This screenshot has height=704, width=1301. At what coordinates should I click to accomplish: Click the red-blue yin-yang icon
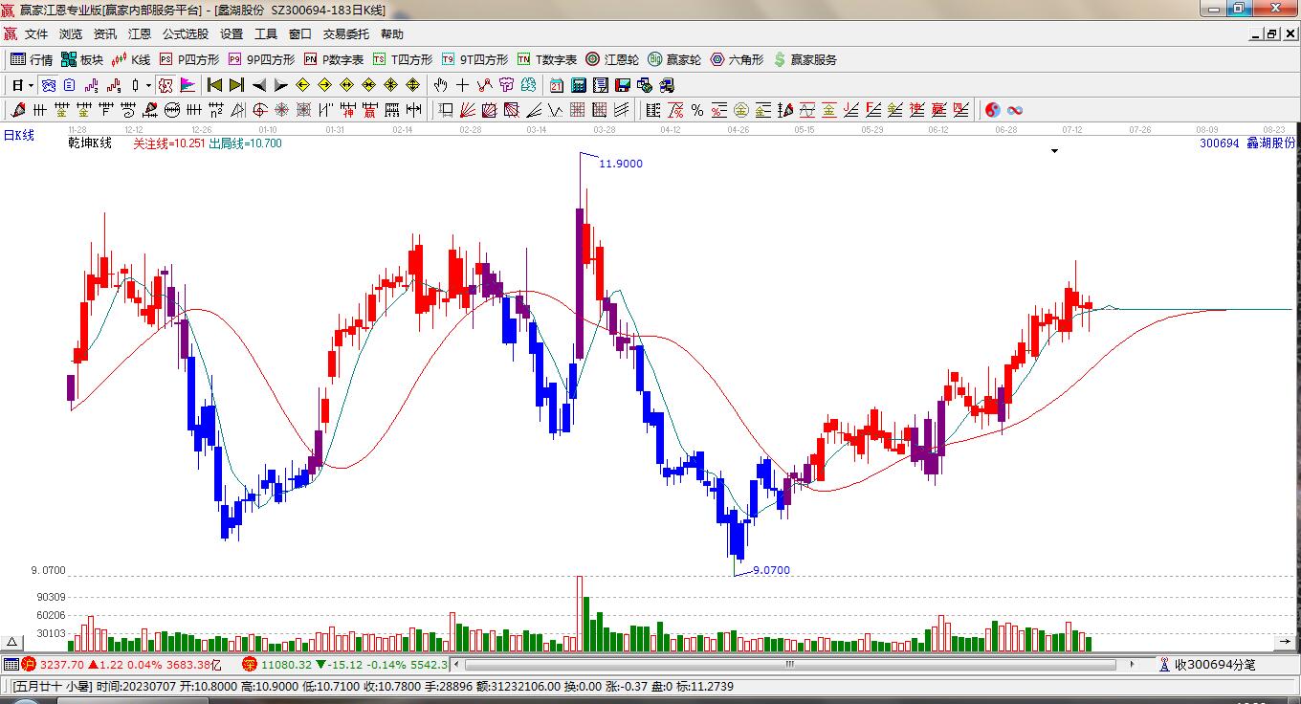point(993,110)
